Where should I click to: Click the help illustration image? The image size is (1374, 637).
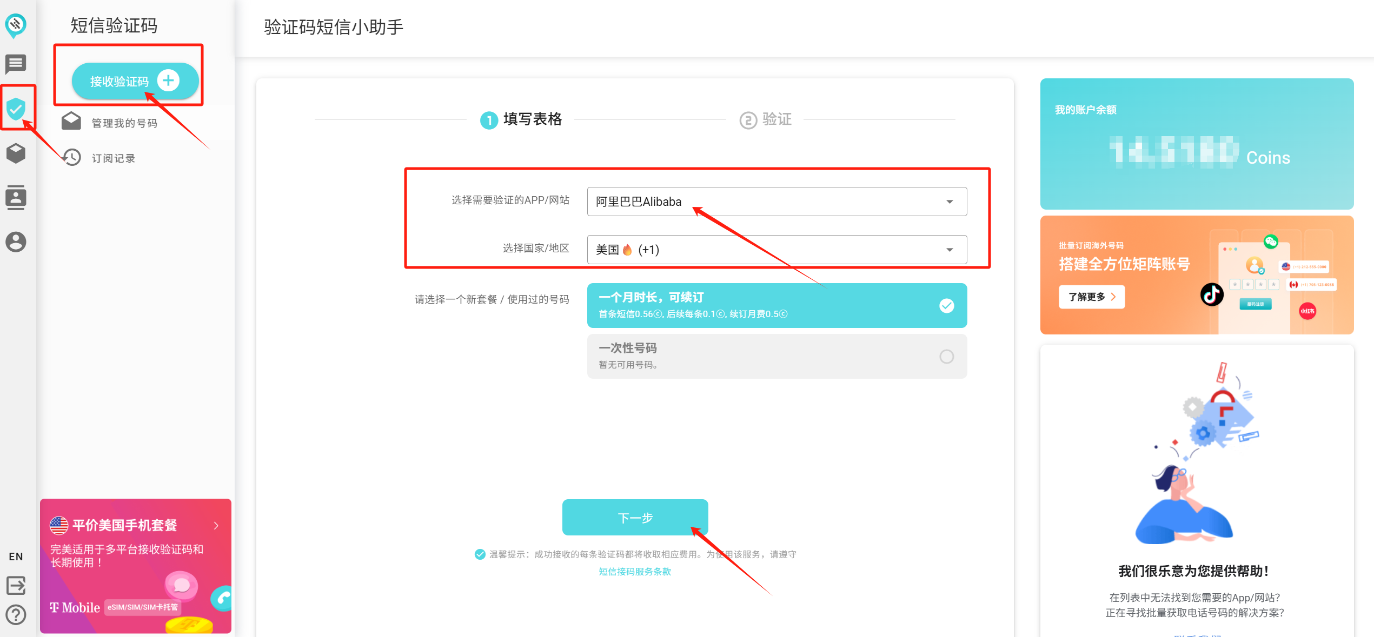tap(1196, 453)
